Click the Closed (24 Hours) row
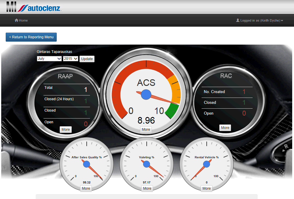 pos(67,101)
